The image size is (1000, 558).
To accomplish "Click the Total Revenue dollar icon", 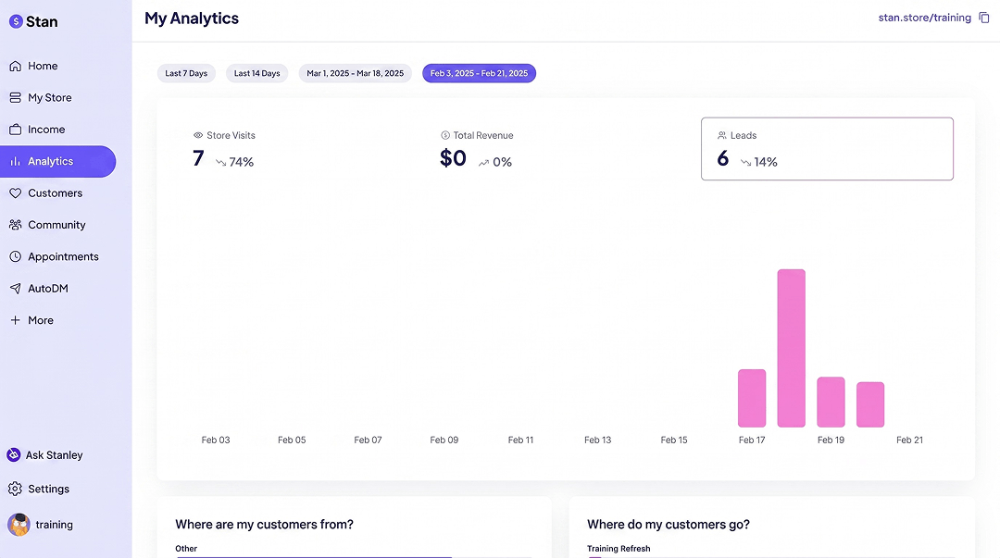I will tap(445, 135).
